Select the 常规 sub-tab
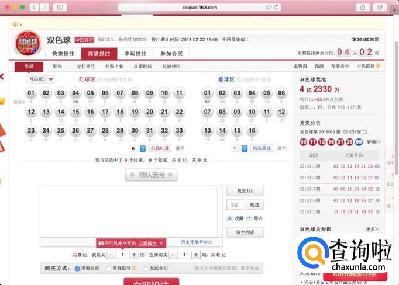 (x=29, y=67)
